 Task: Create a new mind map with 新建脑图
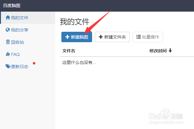pyautogui.click(x=77, y=37)
